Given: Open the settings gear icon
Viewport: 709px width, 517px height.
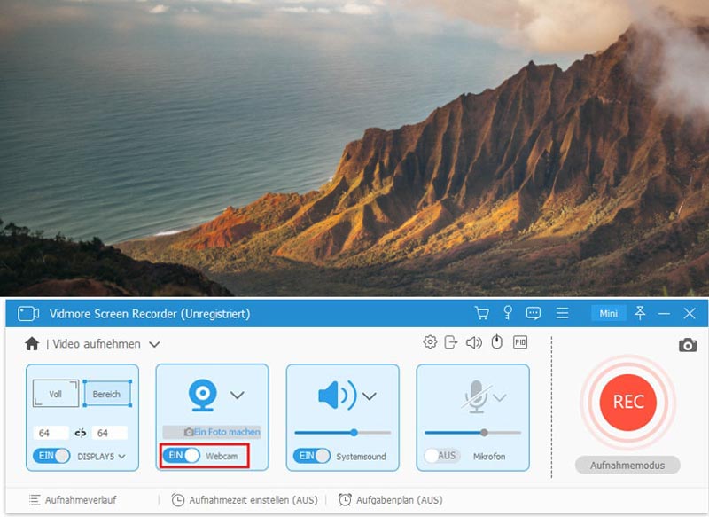Looking at the screenshot, I should click(430, 342).
